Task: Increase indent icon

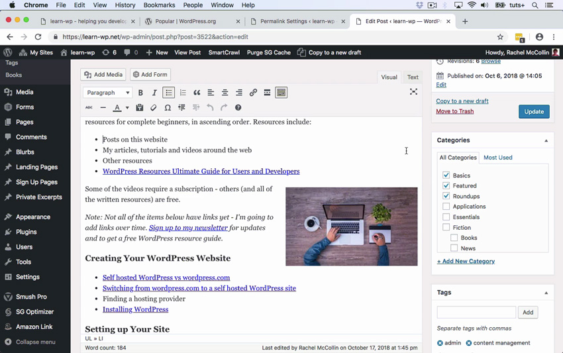Action: click(196, 107)
